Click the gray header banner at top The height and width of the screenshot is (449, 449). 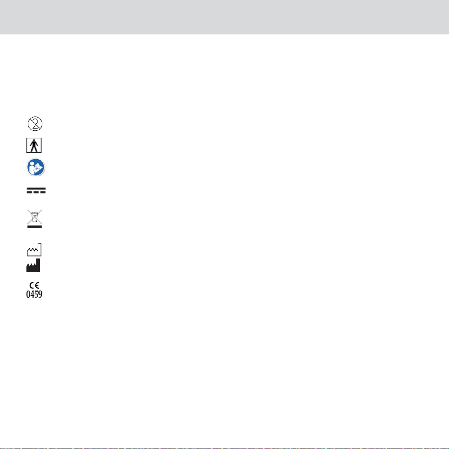pyautogui.click(x=224, y=17)
